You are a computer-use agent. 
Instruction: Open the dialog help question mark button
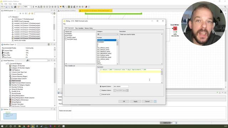tap(155, 101)
